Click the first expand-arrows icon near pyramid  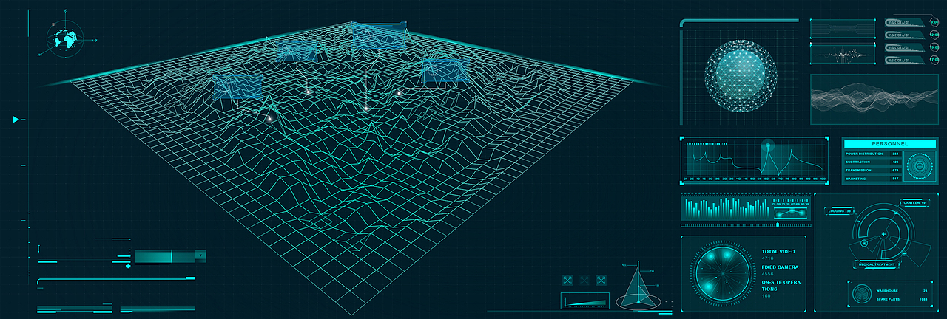567,281
